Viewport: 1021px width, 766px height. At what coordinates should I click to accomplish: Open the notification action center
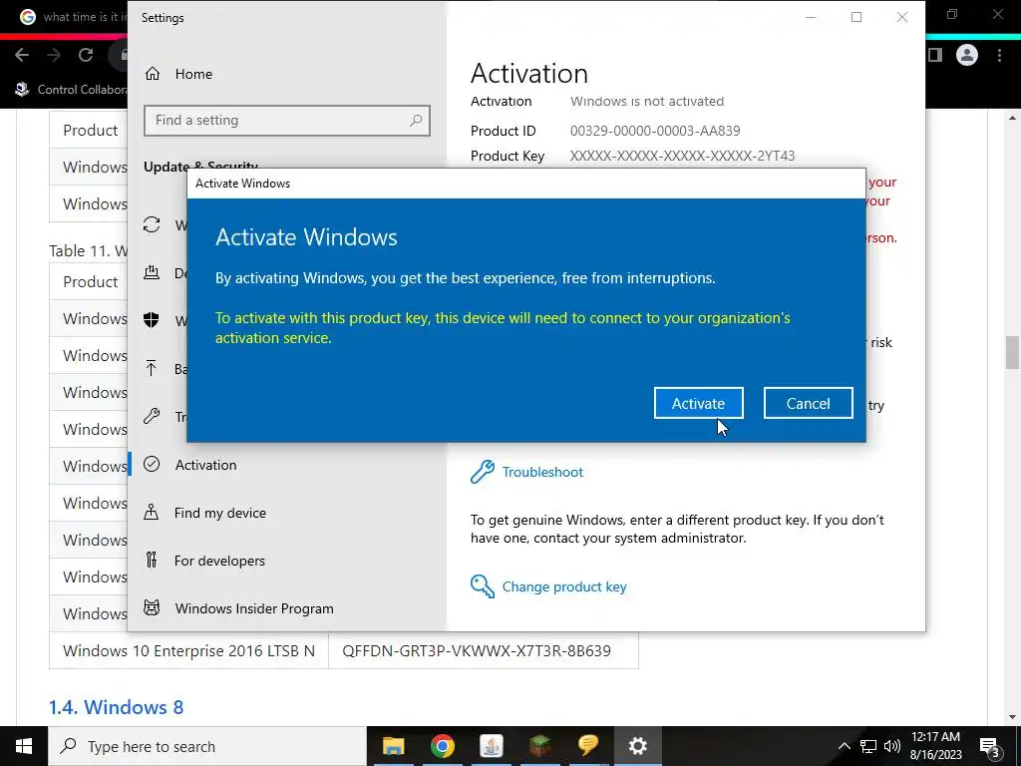point(989,747)
